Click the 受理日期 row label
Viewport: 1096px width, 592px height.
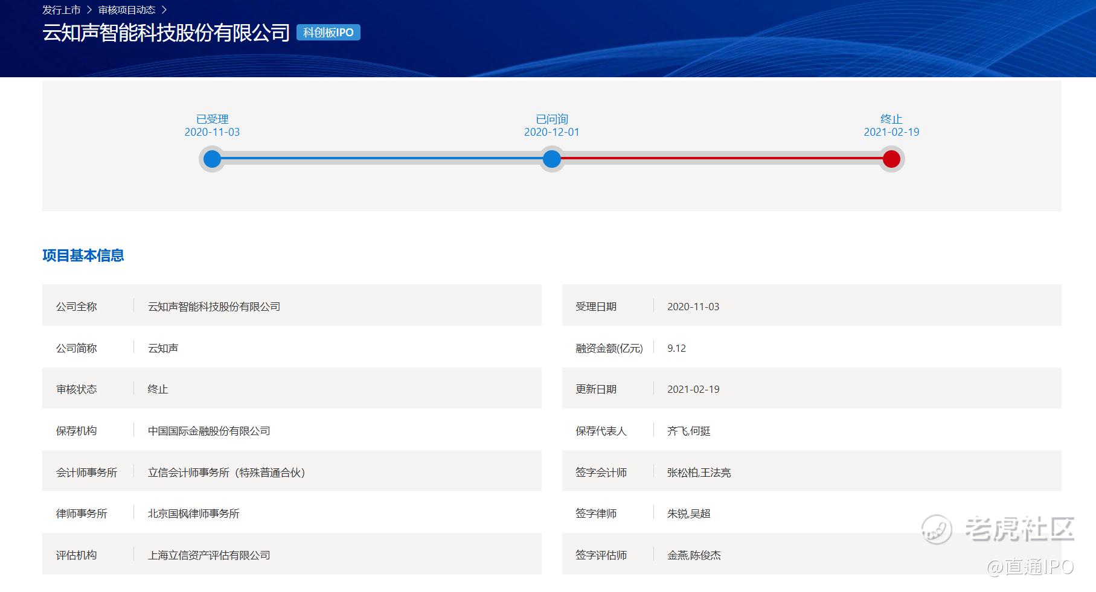point(596,307)
